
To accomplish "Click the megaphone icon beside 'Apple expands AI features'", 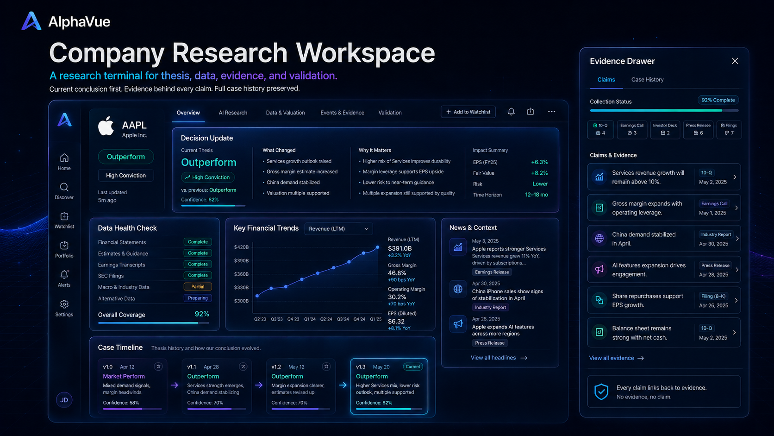I will click(x=458, y=324).
